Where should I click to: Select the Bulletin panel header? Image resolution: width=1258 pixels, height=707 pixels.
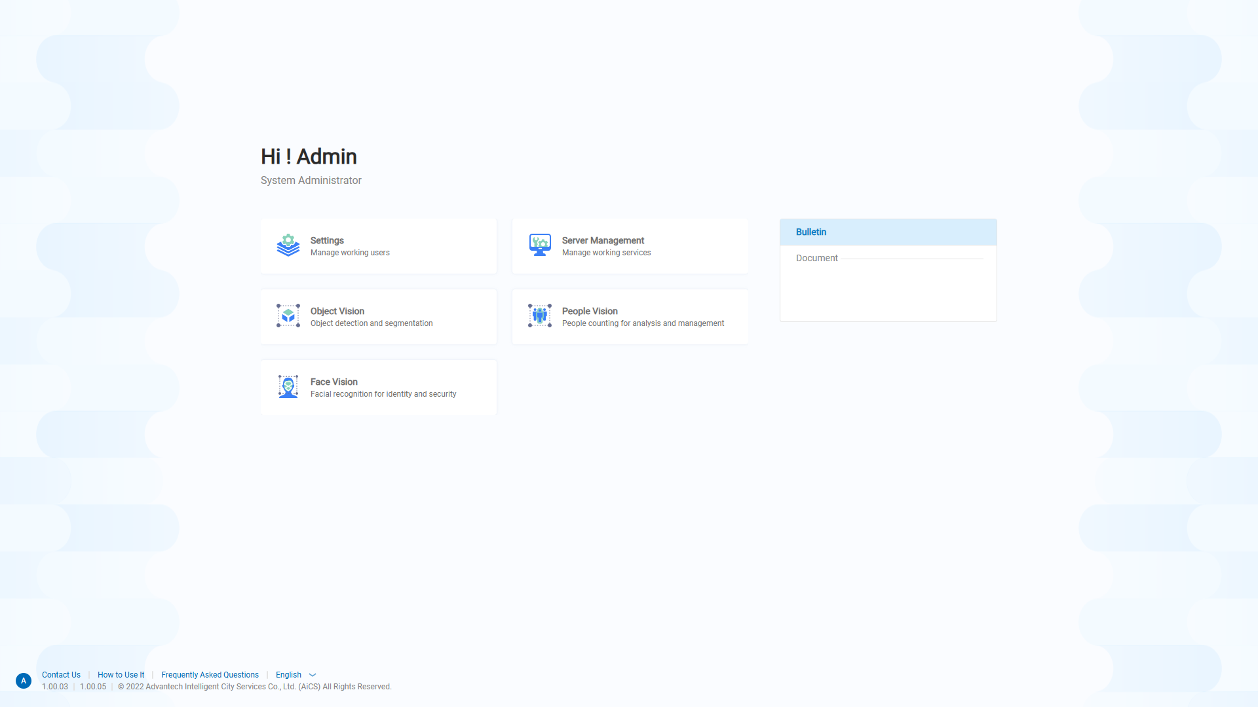811,232
